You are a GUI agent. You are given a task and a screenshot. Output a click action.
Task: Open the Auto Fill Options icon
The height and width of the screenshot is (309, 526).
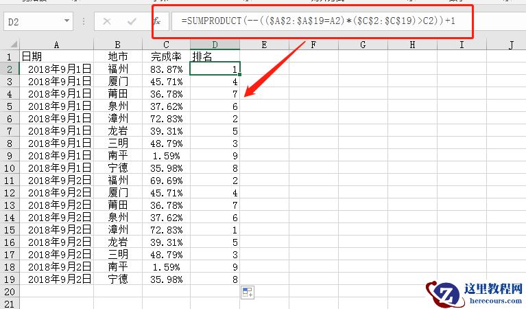pyautogui.click(x=248, y=292)
